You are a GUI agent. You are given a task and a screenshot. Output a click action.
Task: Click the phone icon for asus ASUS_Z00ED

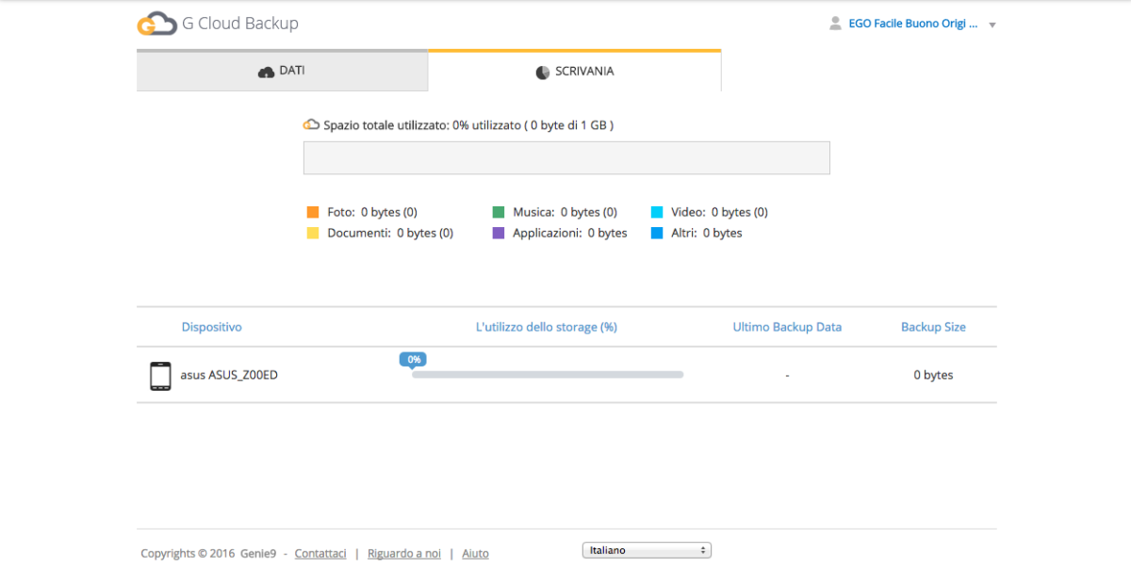(160, 375)
